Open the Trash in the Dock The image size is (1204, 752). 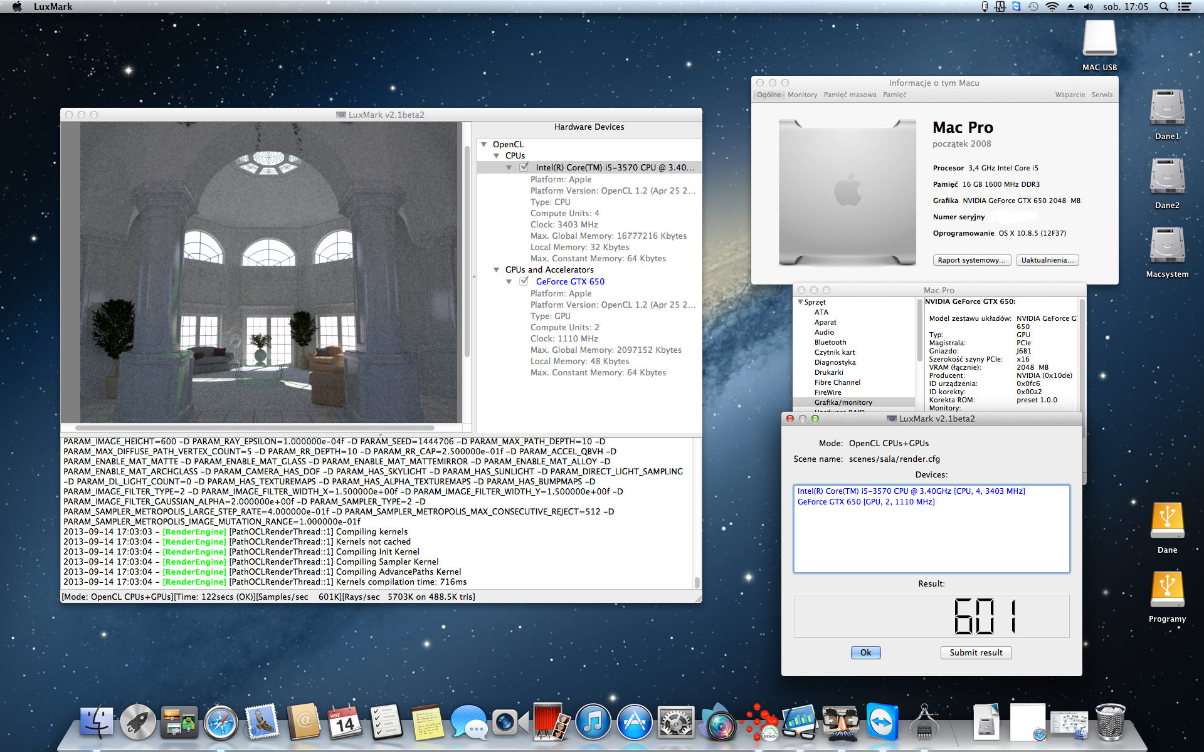click(x=1110, y=723)
